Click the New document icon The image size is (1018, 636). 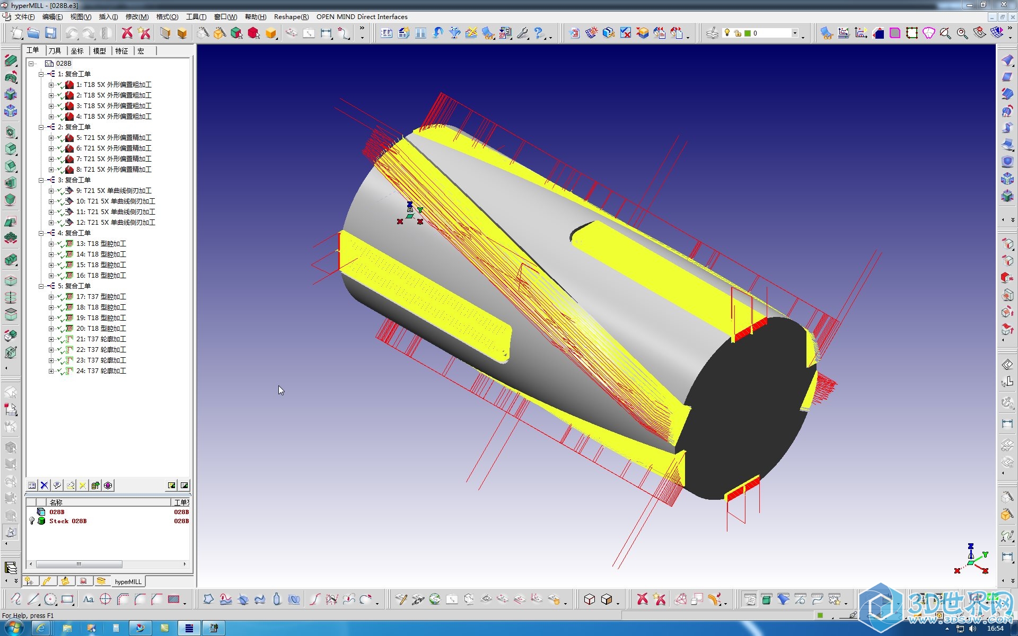[x=17, y=33]
